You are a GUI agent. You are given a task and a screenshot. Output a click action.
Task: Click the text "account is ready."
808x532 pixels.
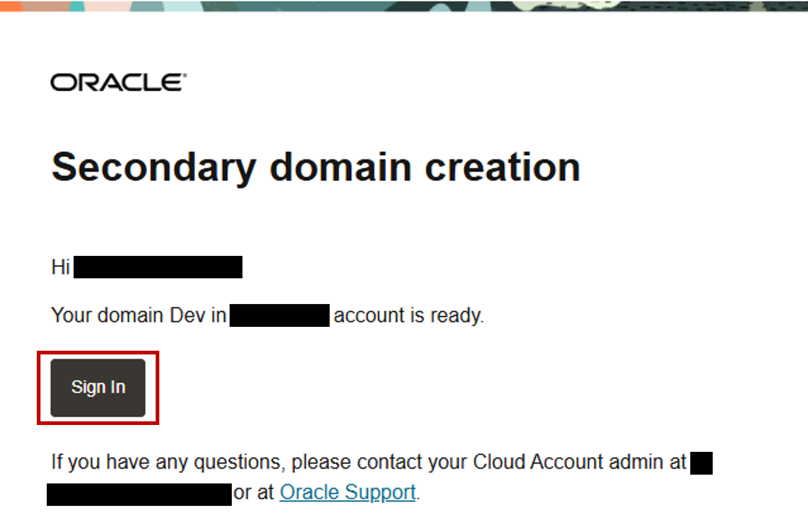408,315
